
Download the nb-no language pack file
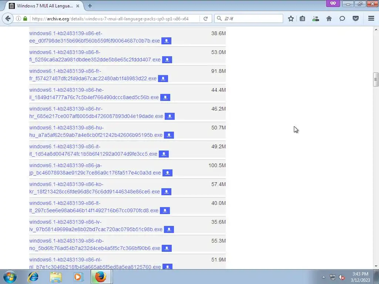(x=167, y=248)
